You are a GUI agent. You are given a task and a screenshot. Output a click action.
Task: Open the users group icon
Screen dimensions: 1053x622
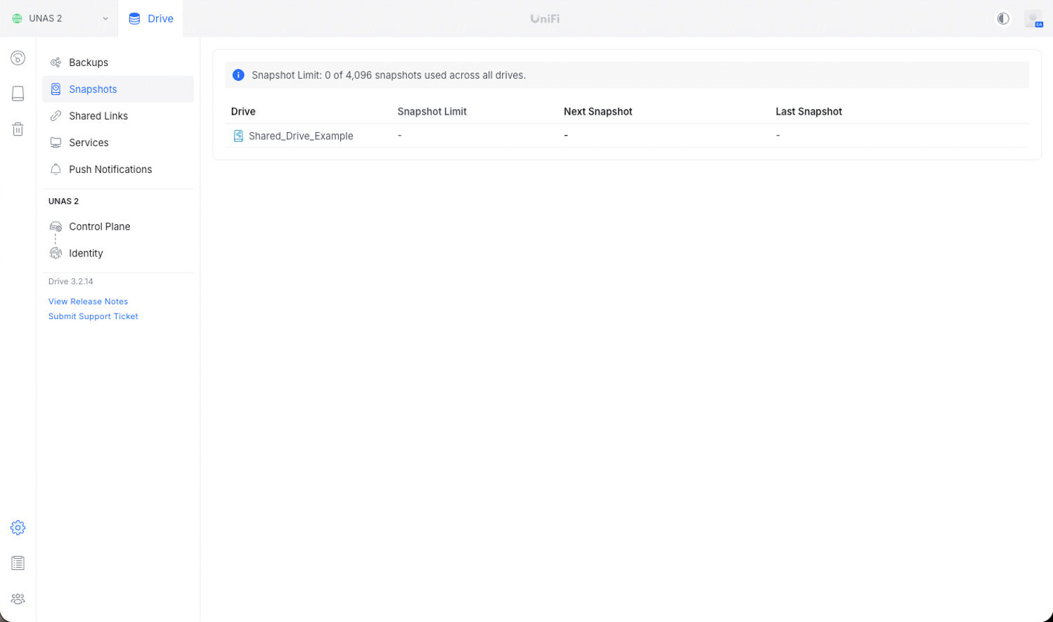click(x=18, y=599)
